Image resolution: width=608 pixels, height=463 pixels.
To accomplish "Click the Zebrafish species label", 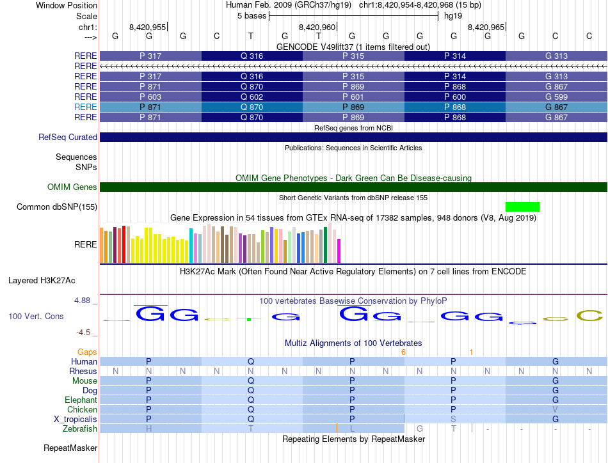I will [x=80, y=428].
